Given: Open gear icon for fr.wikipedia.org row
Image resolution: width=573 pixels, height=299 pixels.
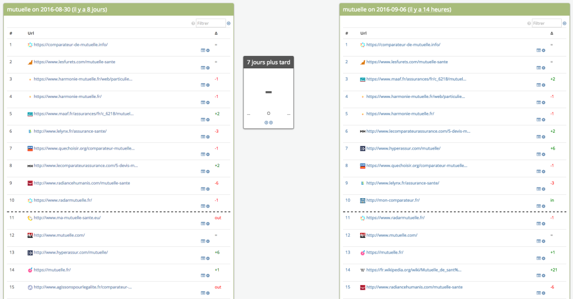Looking at the screenshot, I should 544,275.
